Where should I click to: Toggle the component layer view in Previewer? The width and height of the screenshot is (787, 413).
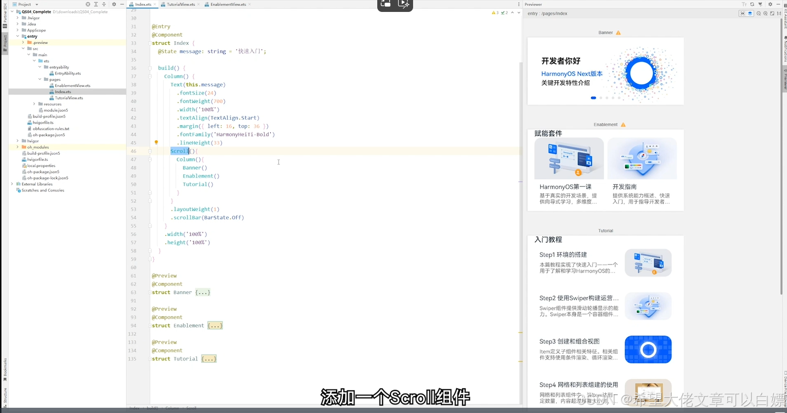pos(750,13)
